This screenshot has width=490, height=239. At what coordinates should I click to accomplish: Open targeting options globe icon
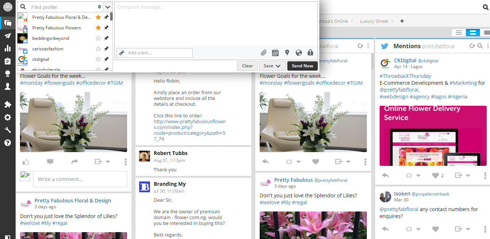point(299,53)
